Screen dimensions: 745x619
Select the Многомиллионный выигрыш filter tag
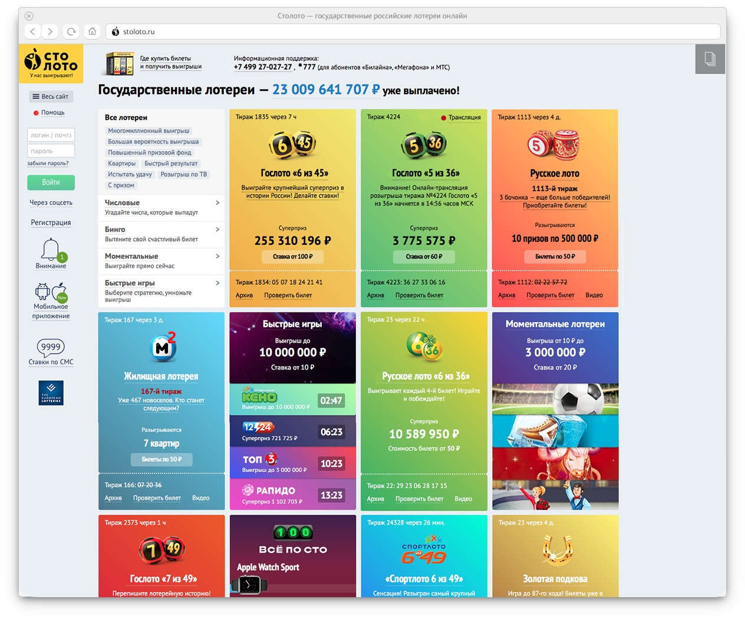pyautogui.click(x=149, y=131)
